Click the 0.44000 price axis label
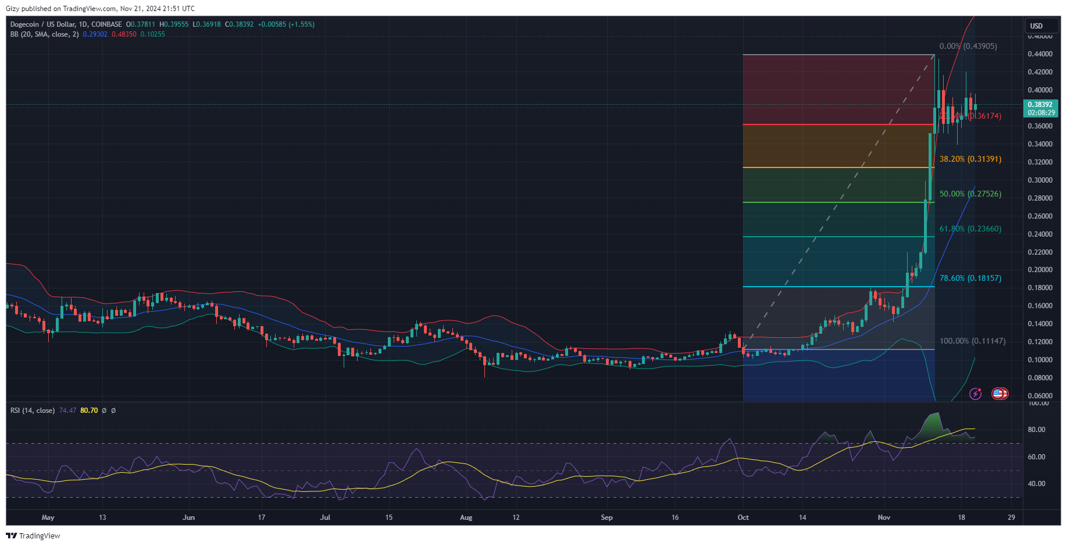This screenshot has height=546, width=1067. point(1040,54)
